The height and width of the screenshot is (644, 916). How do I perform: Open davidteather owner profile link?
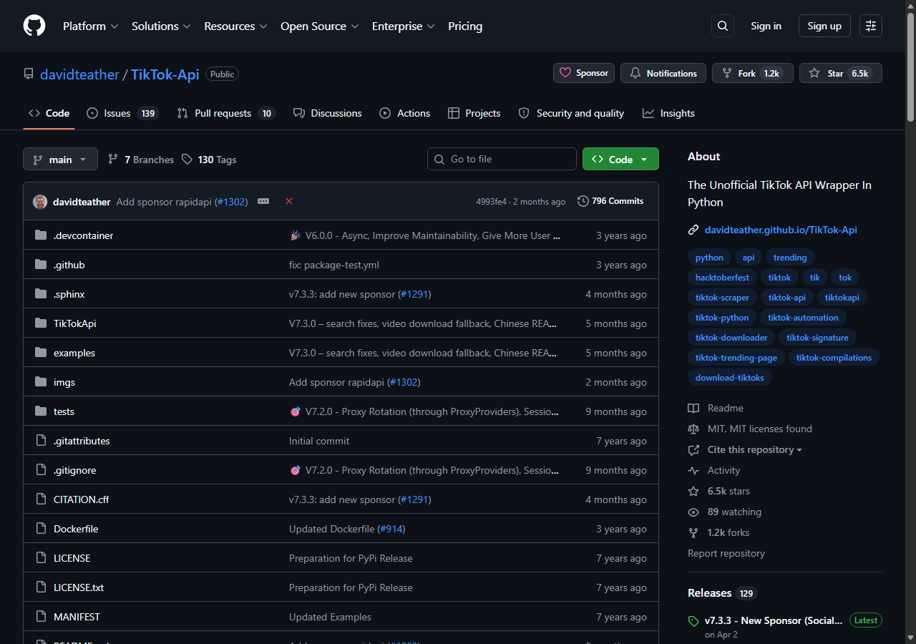pyautogui.click(x=79, y=74)
